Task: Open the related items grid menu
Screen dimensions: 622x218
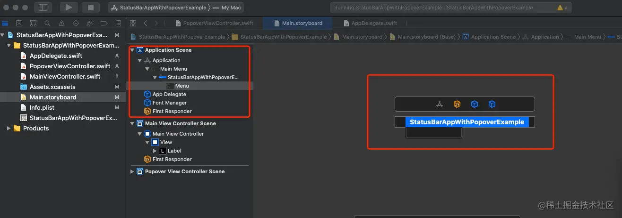Action: (x=133, y=23)
